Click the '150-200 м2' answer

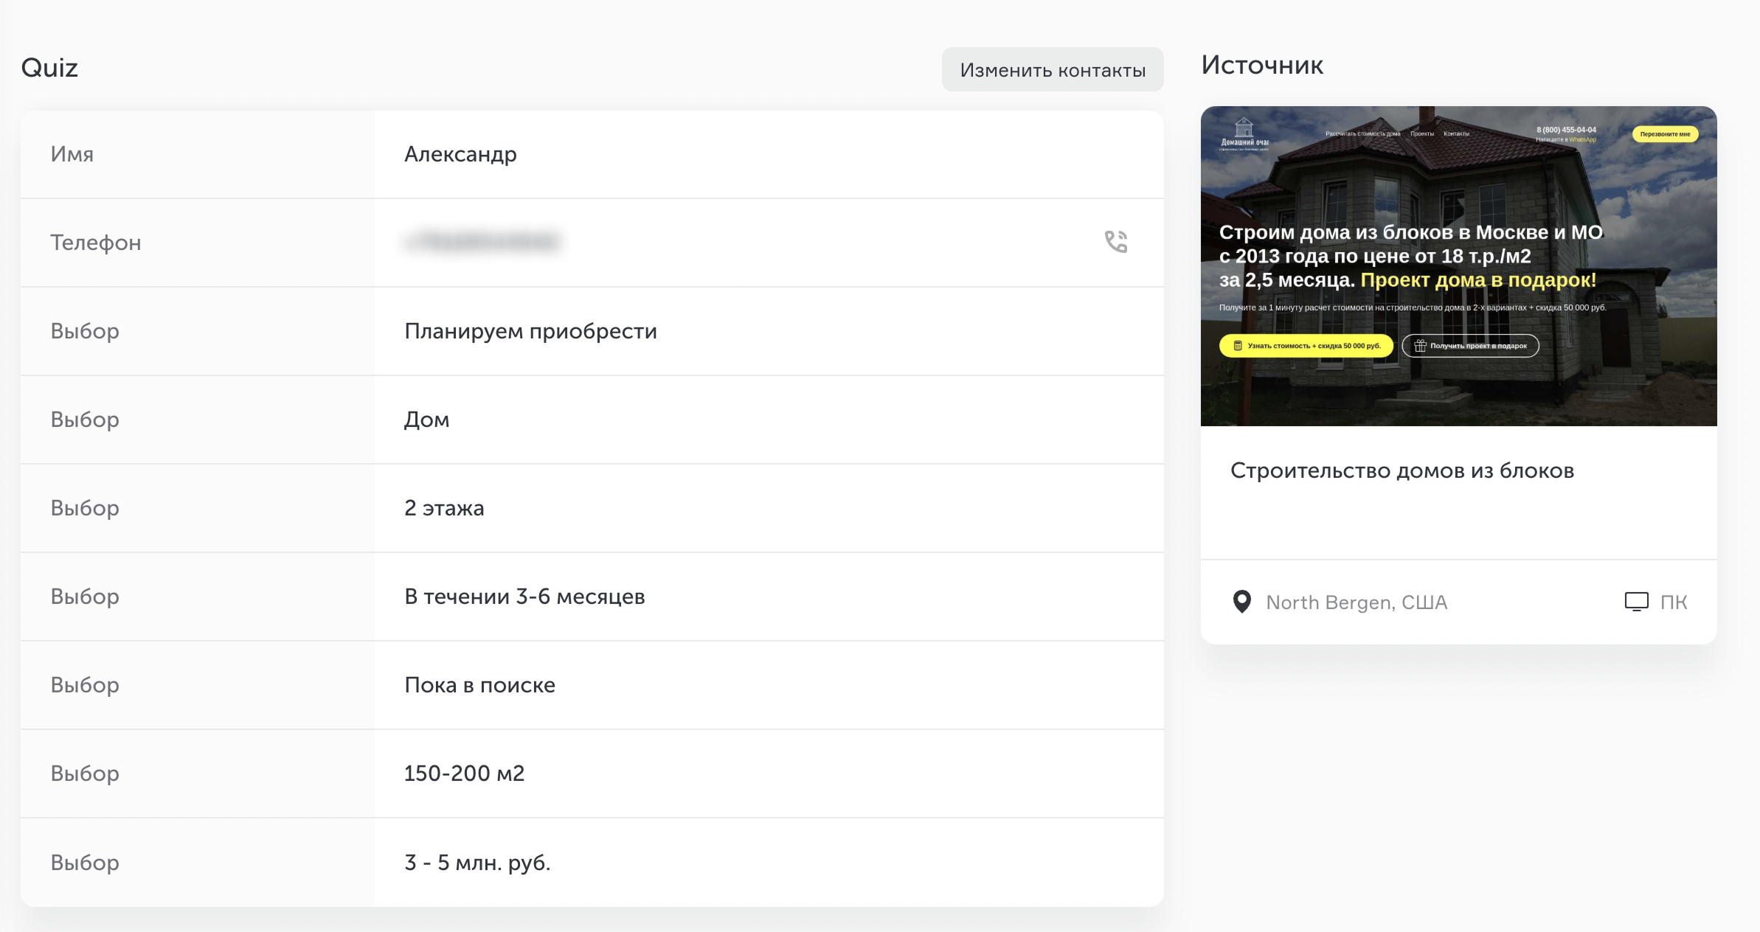click(x=464, y=773)
